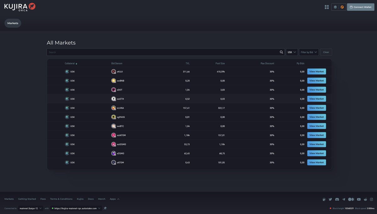Select the Markets tab at top
The width and height of the screenshot is (377, 214).
click(13, 23)
